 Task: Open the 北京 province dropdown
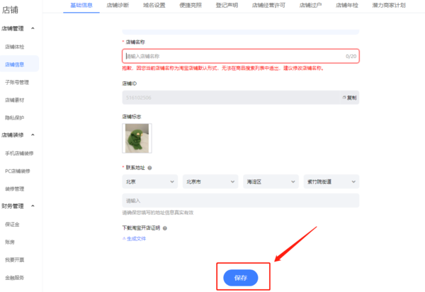[150, 182]
